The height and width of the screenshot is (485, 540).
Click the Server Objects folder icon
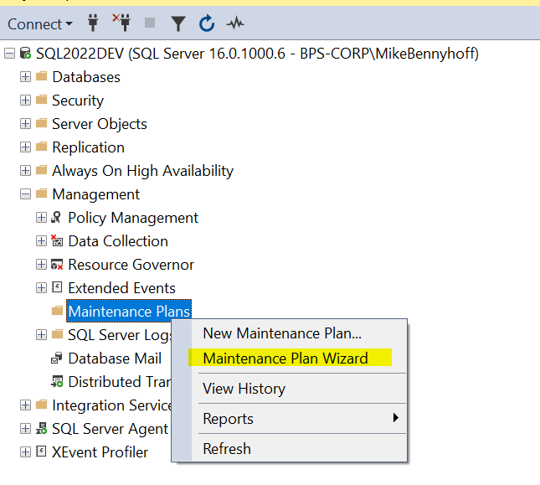tap(41, 122)
